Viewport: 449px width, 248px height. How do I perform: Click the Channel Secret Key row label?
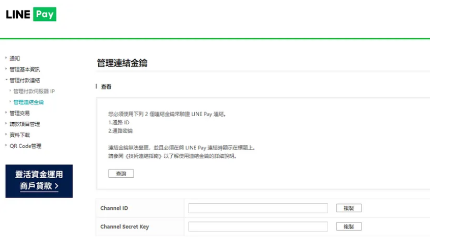(125, 227)
